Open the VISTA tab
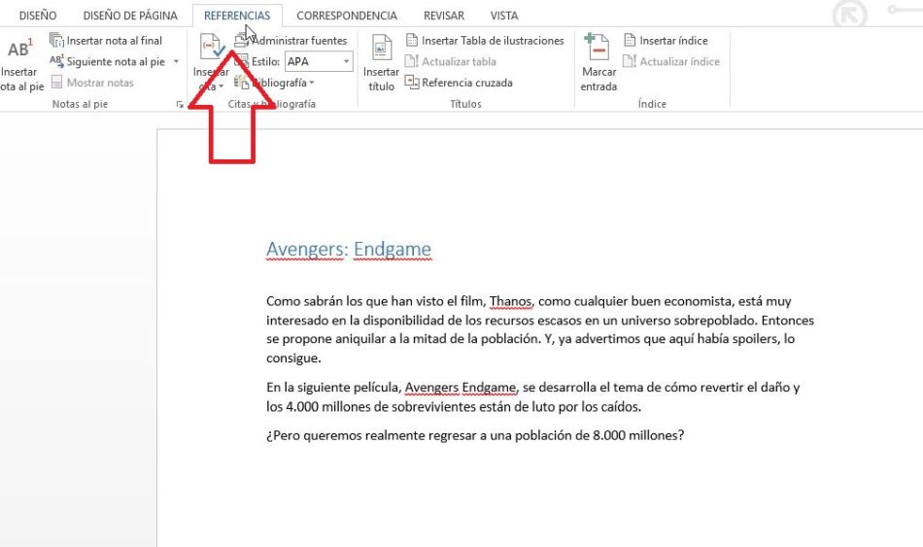The width and height of the screenshot is (923, 547). [x=504, y=16]
